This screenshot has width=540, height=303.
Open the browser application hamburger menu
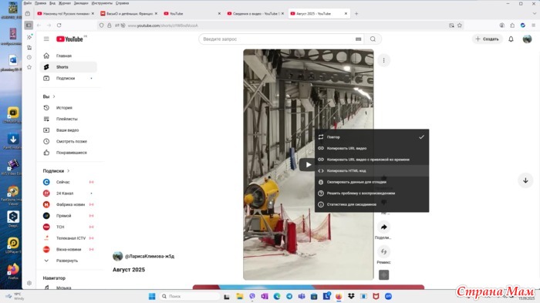(x=534, y=25)
